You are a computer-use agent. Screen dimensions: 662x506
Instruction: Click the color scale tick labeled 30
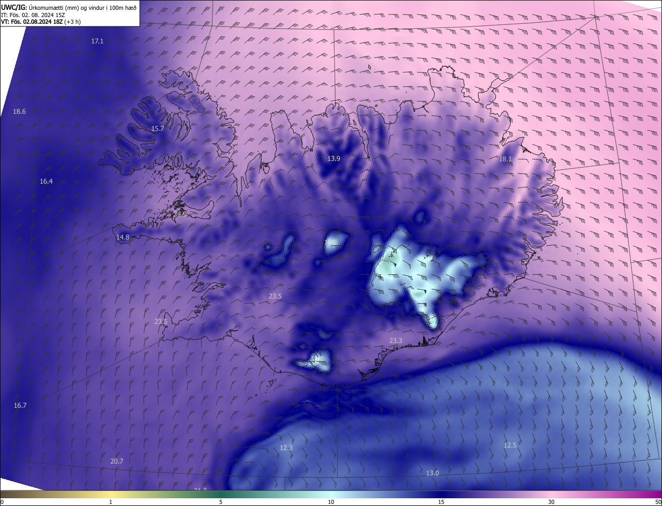click(551, 502)
